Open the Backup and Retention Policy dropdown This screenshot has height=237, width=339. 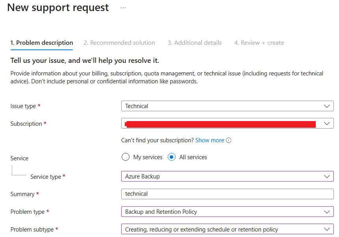tap(228, 212)
